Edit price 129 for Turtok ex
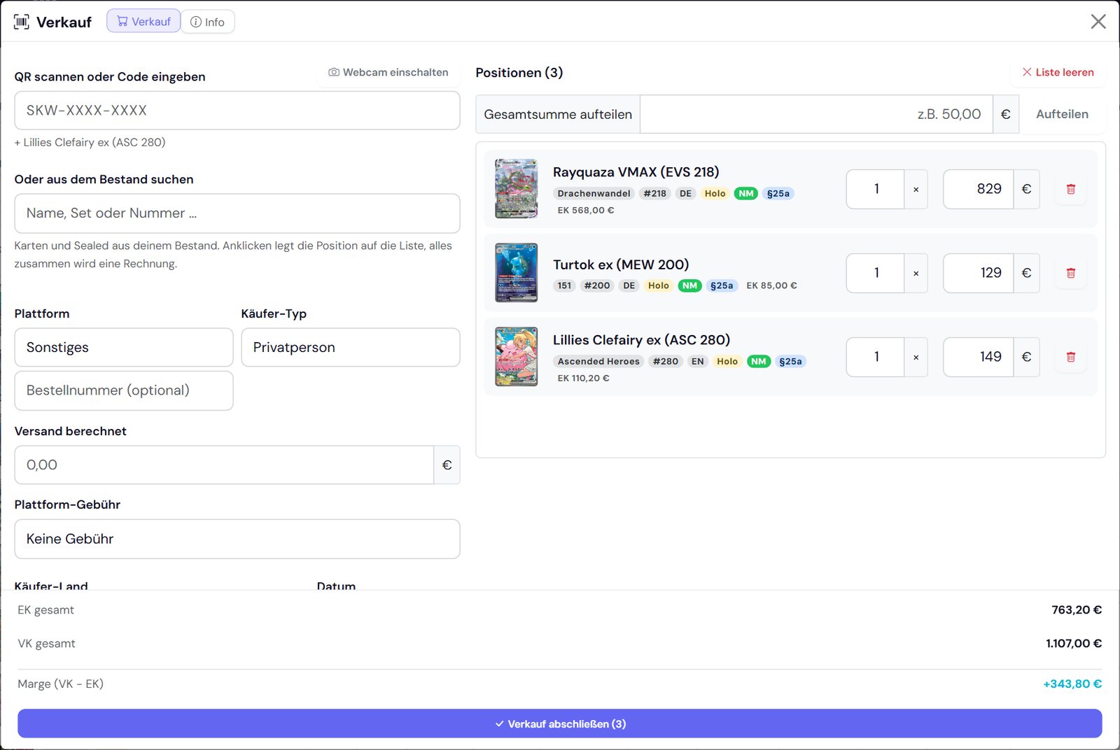This screenshot has width=1120, height=750. tap(979, 273)
